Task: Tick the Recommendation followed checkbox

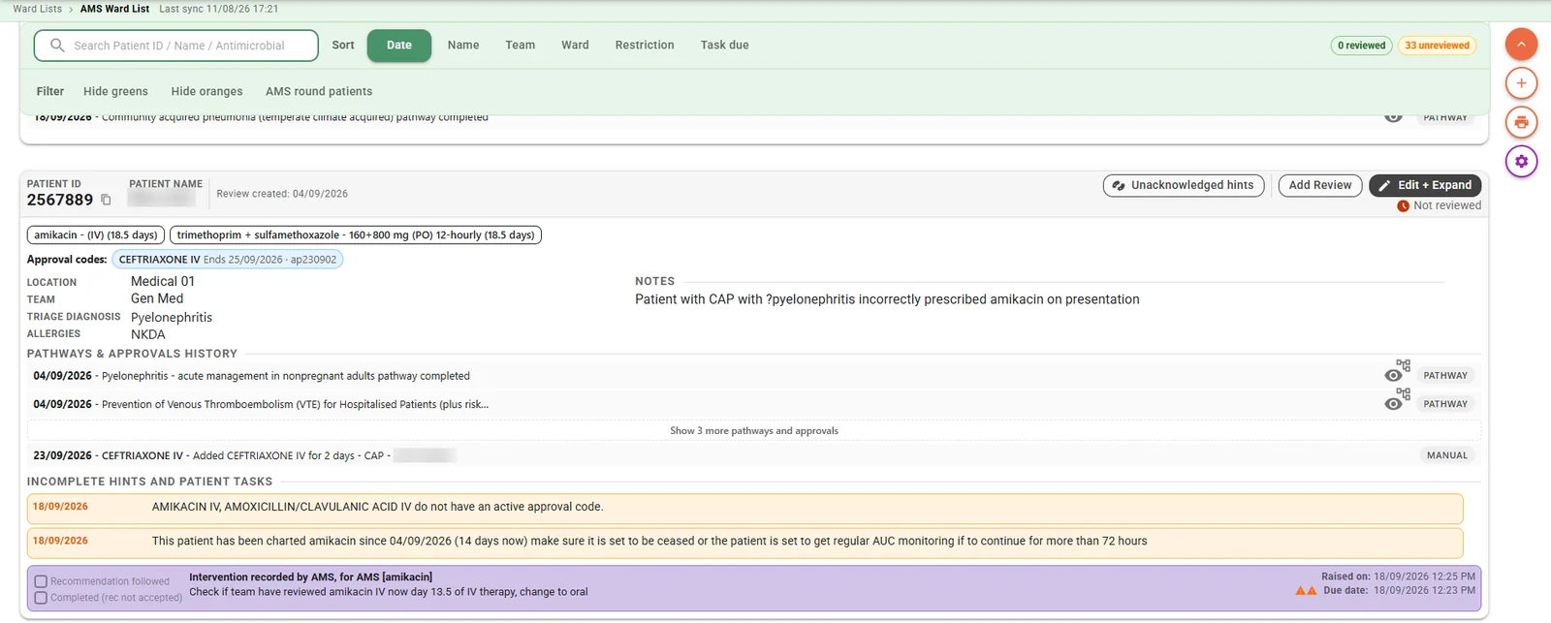Action: 41,581
